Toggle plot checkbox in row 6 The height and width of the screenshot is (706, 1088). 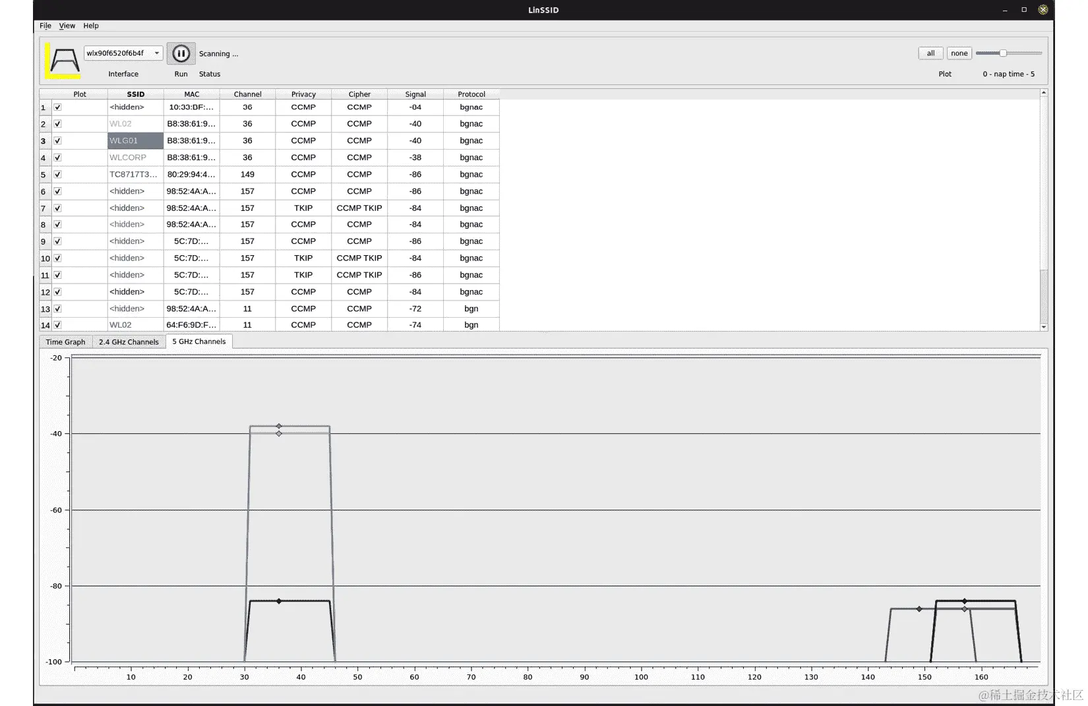coord(57,191)
